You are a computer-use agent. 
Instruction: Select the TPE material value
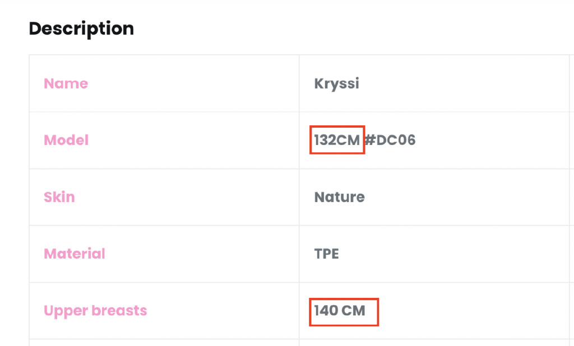[326, 254]
